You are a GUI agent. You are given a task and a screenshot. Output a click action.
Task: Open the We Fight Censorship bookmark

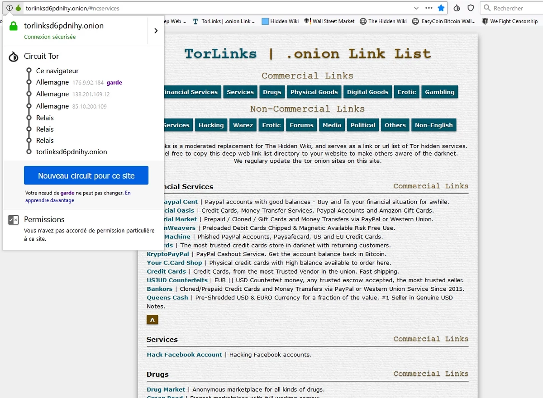(x=510, y=21)
